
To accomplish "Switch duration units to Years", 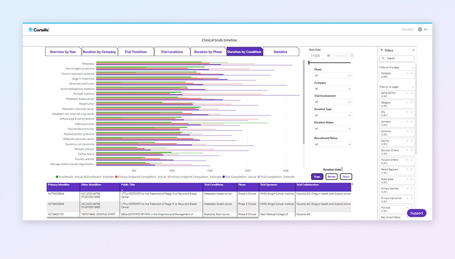I will pos(346,177).
